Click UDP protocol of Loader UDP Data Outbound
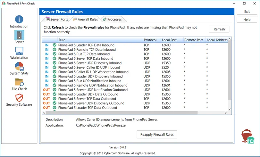This screenshot has width=260, height=157. pyautogui.click(x=147, y=94)
